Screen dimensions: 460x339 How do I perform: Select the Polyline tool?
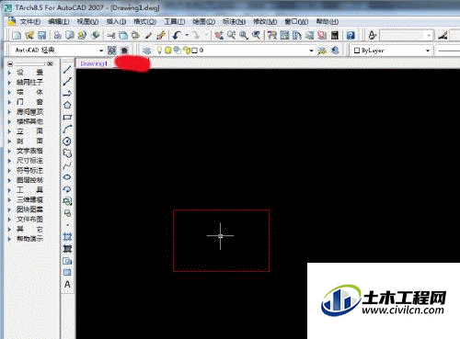tap(67, 93)
